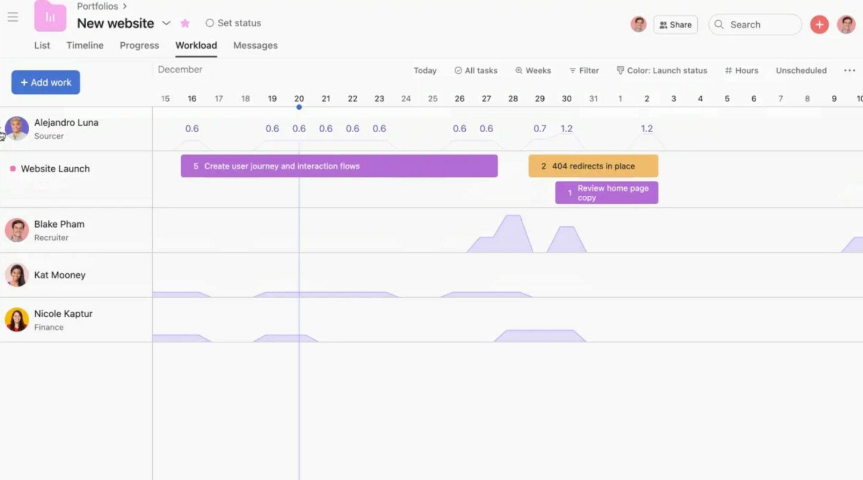Click the Hours number-sign icon

coord(728,70)
